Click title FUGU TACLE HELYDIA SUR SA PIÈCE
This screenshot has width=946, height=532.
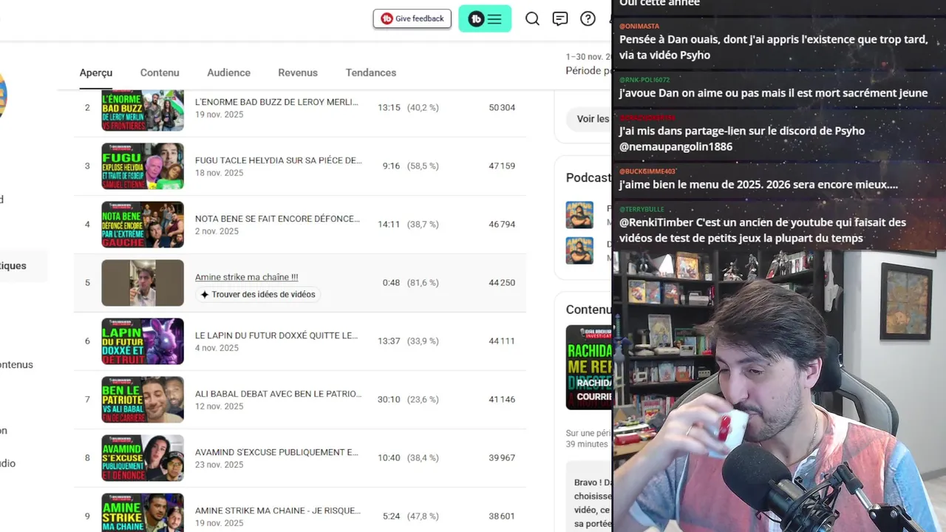[279, 160]
